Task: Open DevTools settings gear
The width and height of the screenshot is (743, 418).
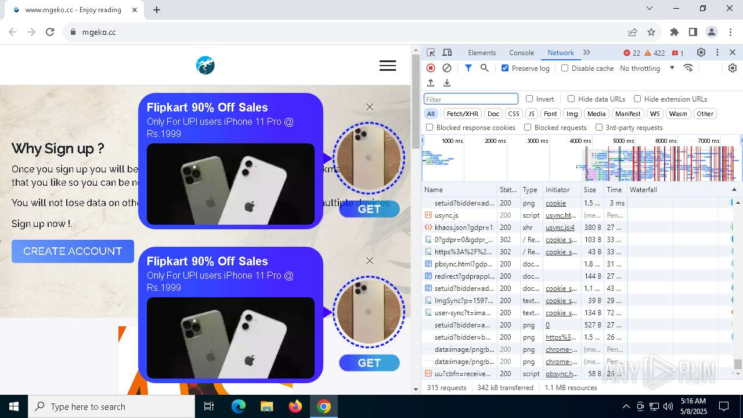Action: [701, 52]
